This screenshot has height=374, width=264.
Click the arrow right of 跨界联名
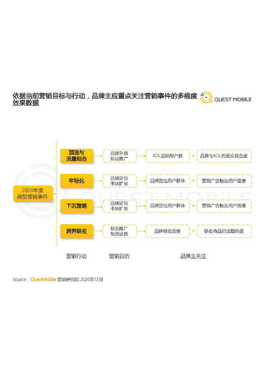[x=98, y=231]
